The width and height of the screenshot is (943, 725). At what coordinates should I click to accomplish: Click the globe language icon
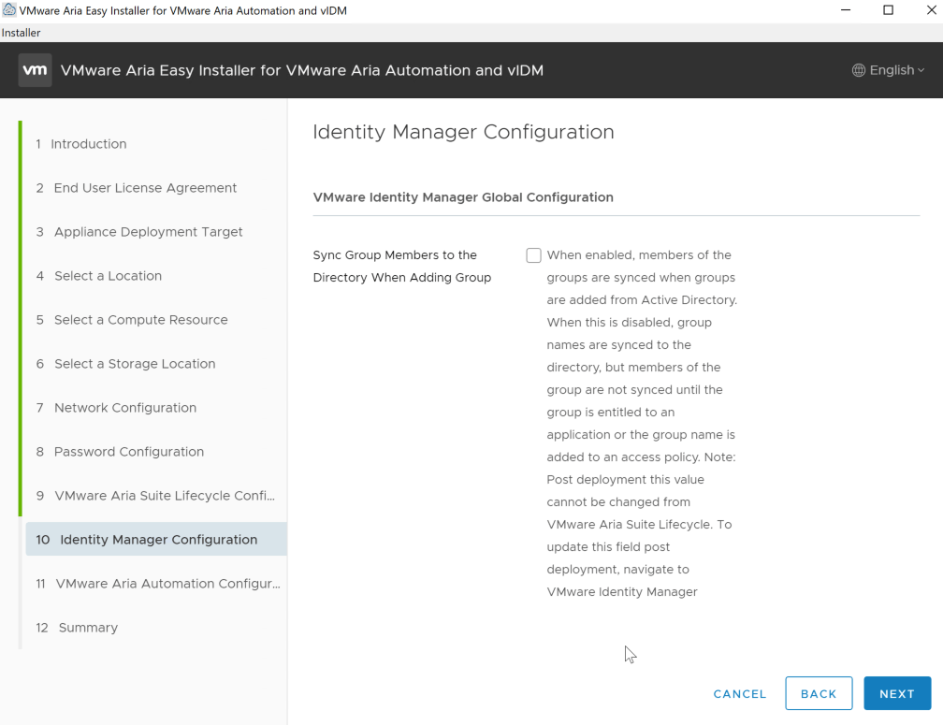pyautogui.click(x=858, y=70)
